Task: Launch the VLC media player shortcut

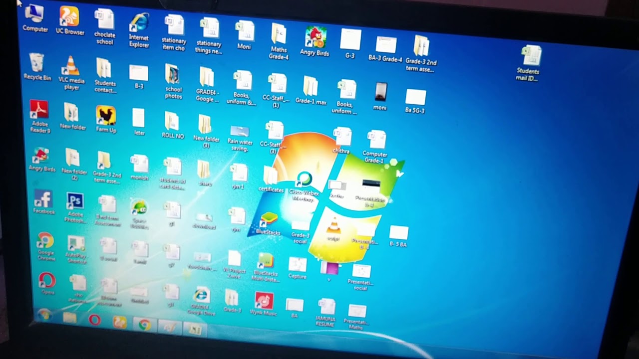Action: 71,73
